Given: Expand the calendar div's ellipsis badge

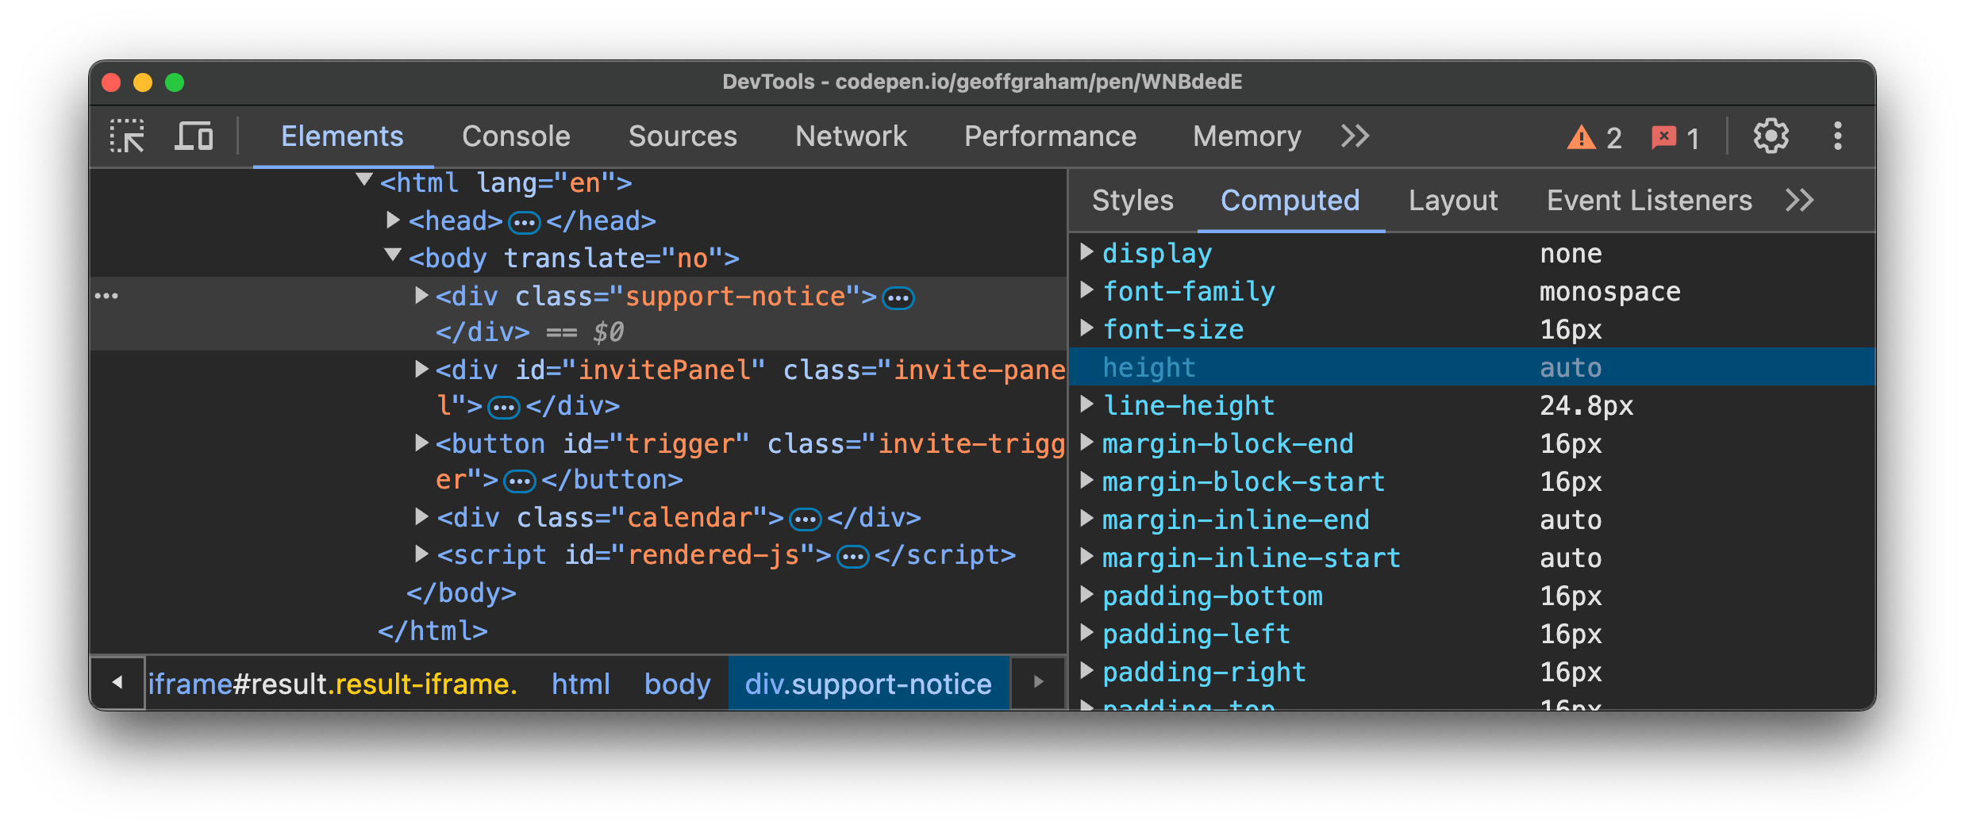Looking at the screenshot, I should click(805, 517).
